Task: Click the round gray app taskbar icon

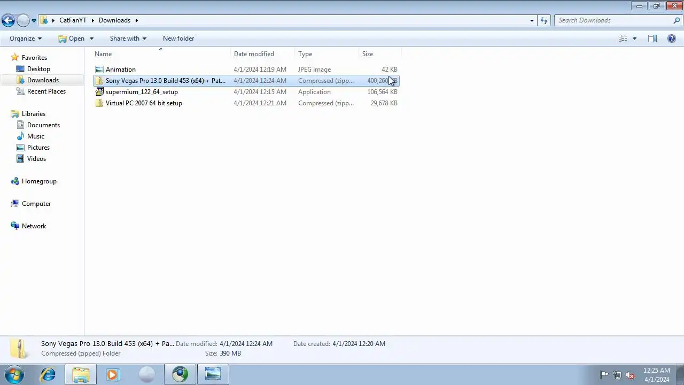Action: [146, 374]
